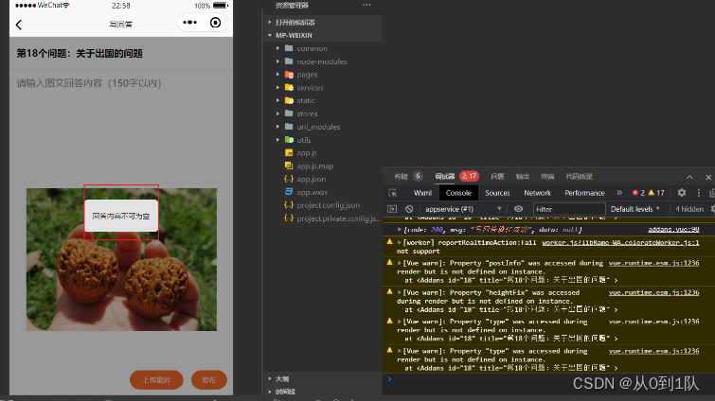Click the services folder icon
The width and height of the screenshot is (715, 401).
click(x=289, y=87)
